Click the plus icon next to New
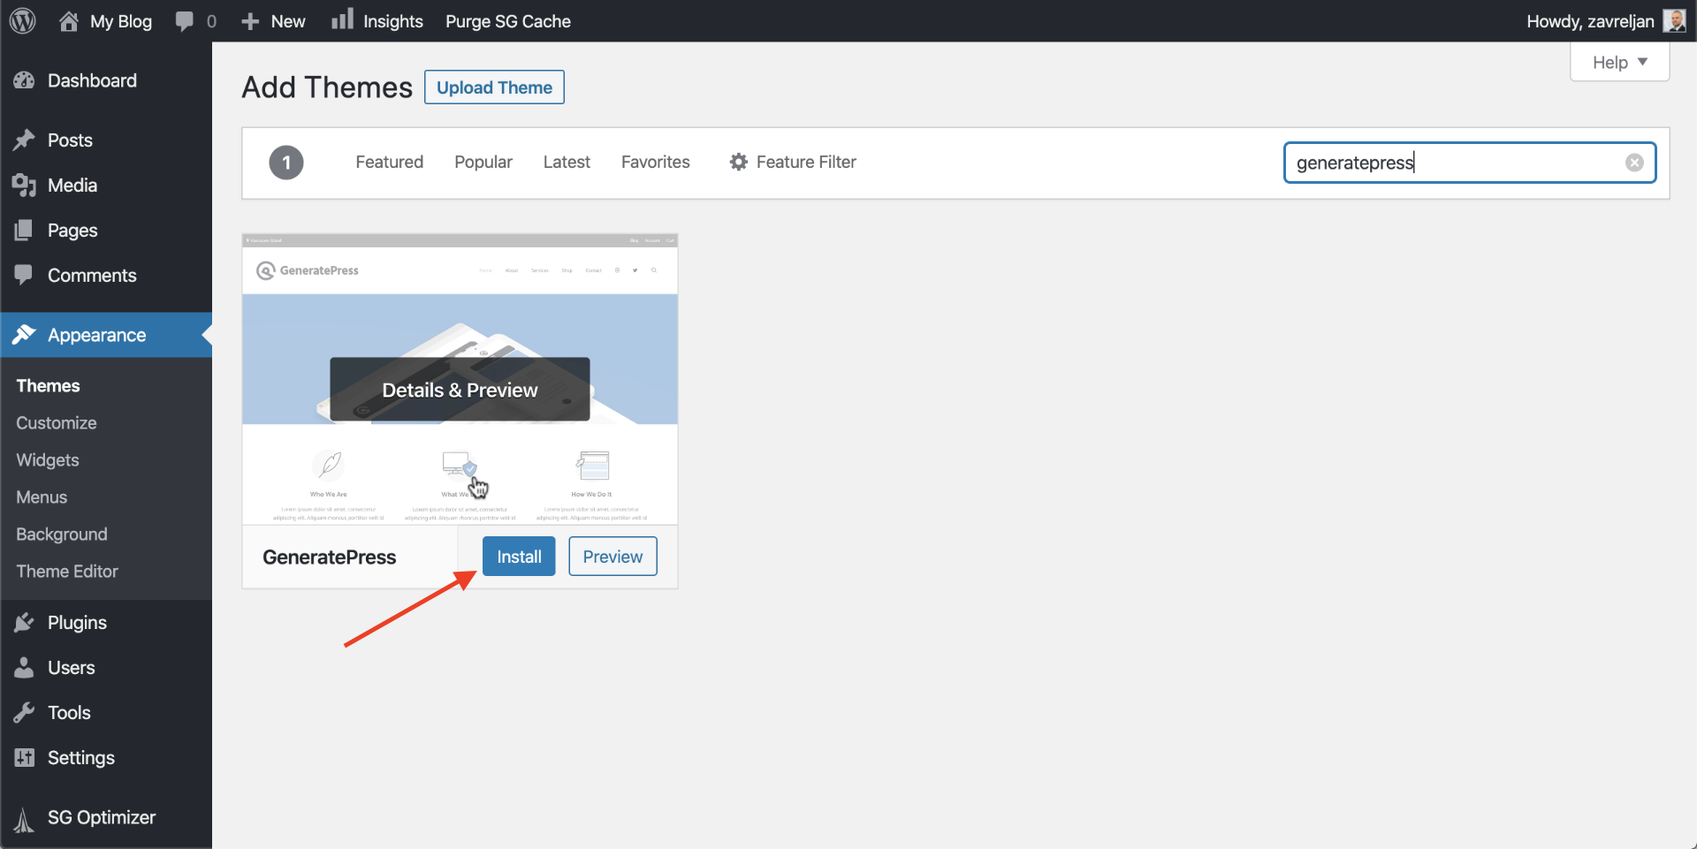 (x=250, y=21)
